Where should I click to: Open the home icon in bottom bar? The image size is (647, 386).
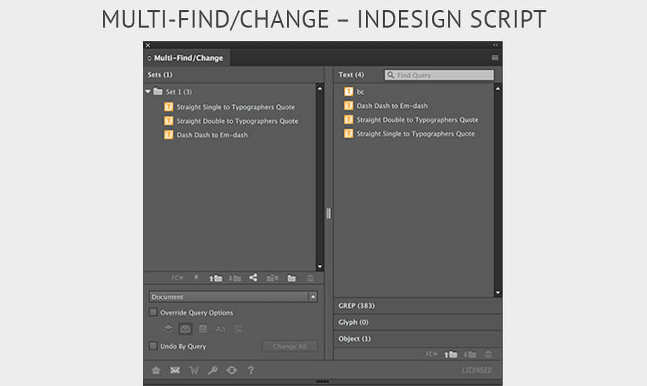click(x=156, y=371)
